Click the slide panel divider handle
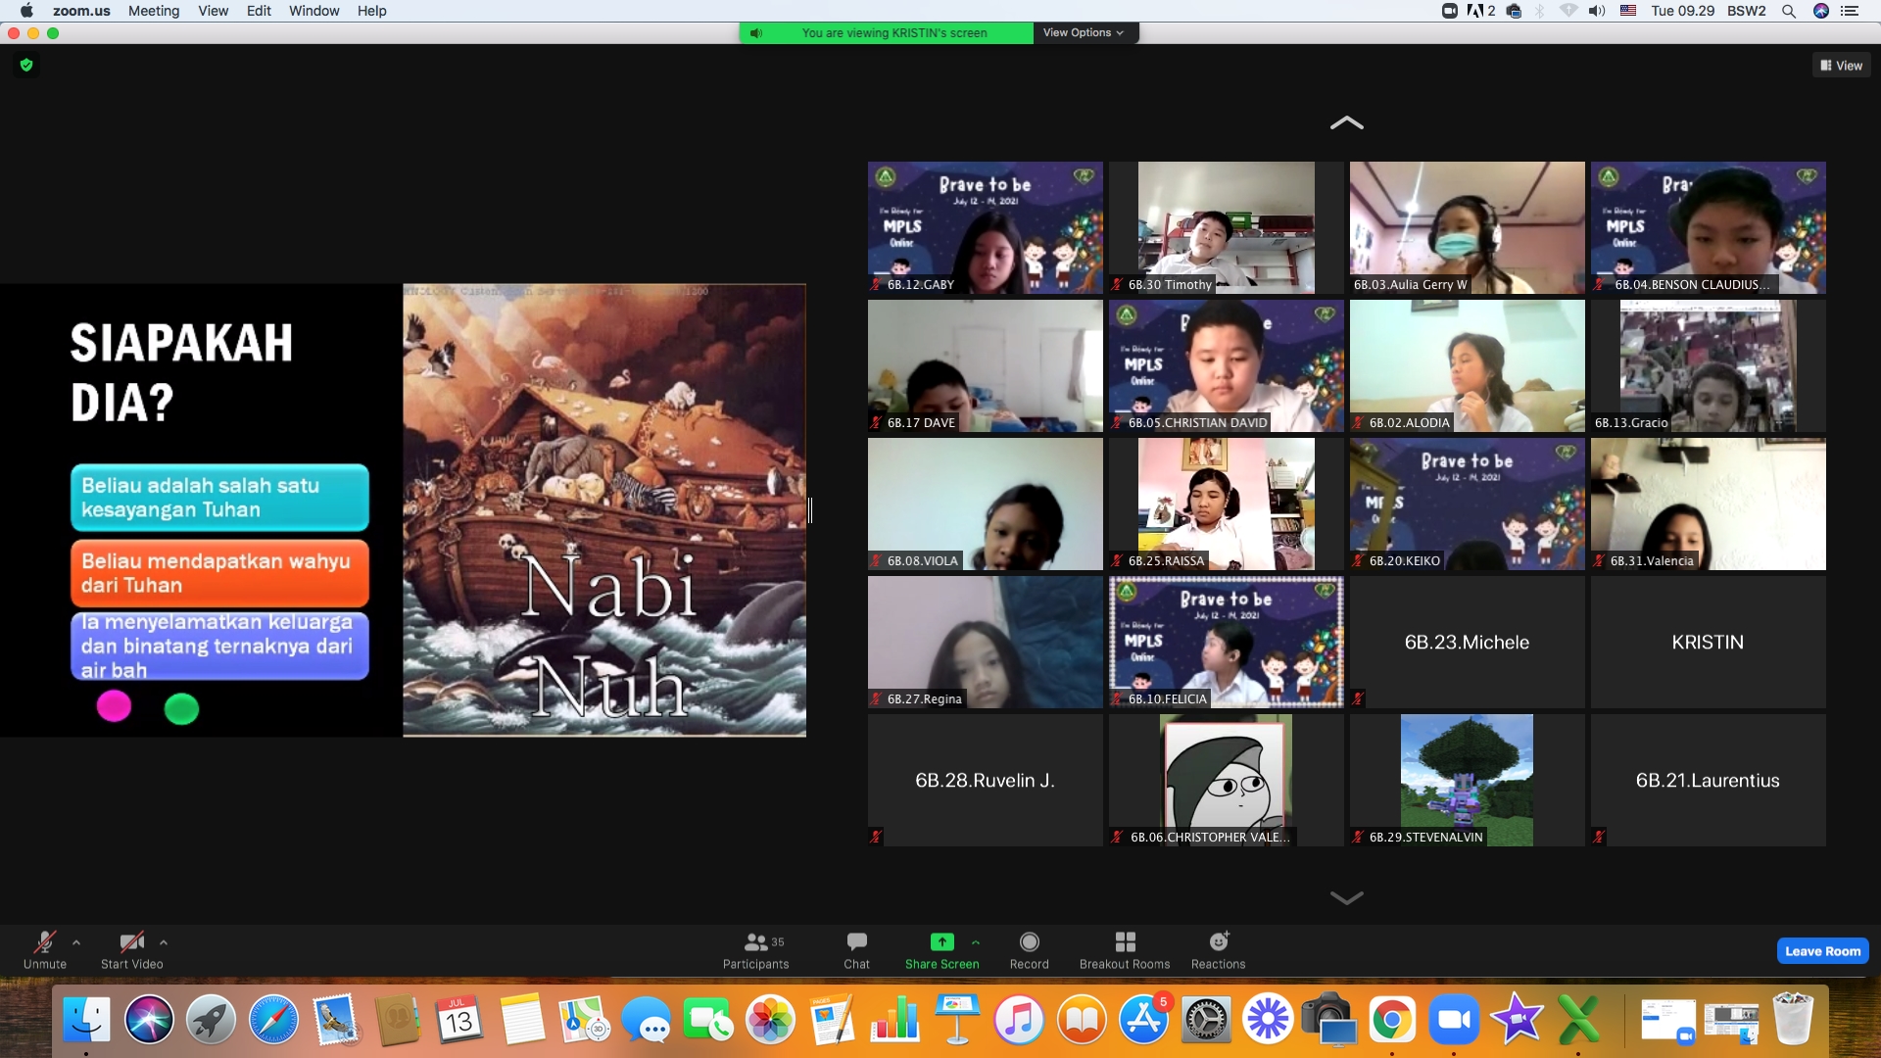 point(810,509)
